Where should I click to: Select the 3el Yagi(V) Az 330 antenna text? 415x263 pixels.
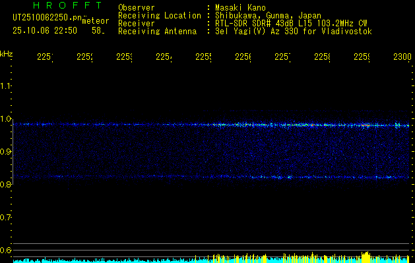coord(294,32)
